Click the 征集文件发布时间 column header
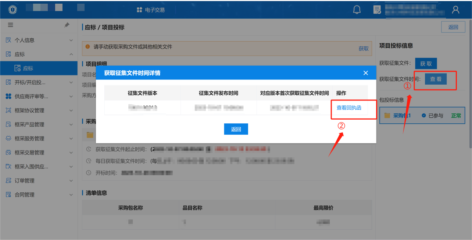 click(218, 93)
